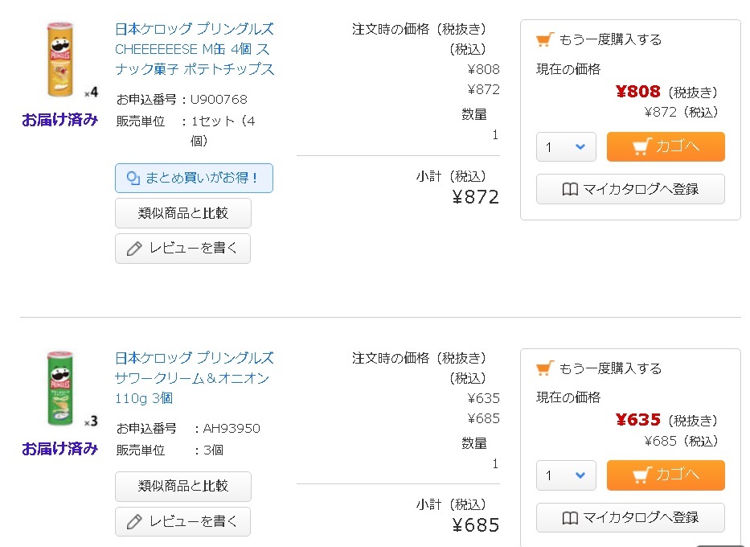The height and width of the screenshot is (547, 750).
Task: Click the coin icon beside まとめ買いがお得！
Action: [x=133, y=178]
